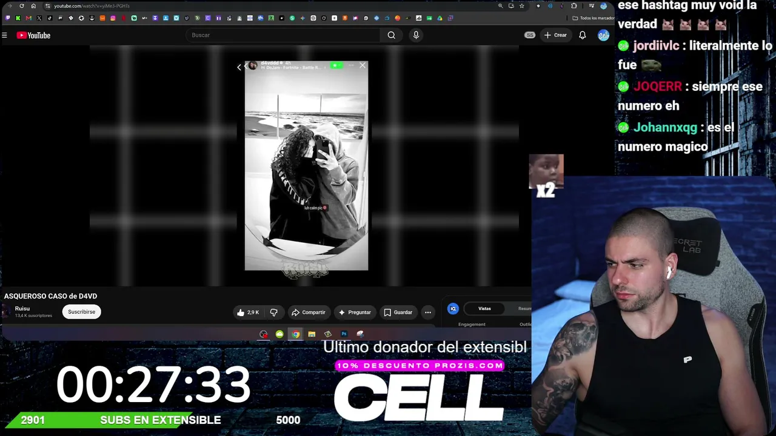Screen dimensions: 776x436
Task: Open File Explorer from the taskbar
Action: [x=312, y=334]
